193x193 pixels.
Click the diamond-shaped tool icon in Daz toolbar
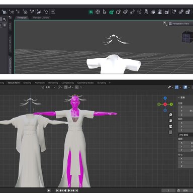point(153,12)
